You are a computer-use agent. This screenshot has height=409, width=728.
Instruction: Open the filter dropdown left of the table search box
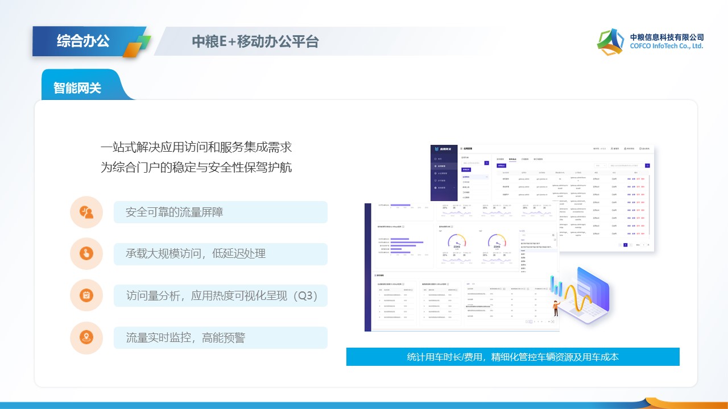click(x=599, y=166)
